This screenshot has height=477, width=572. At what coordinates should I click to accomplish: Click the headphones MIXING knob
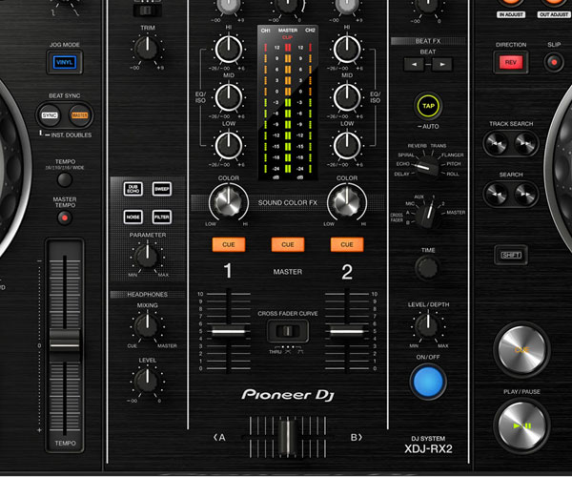coord(148,326)
